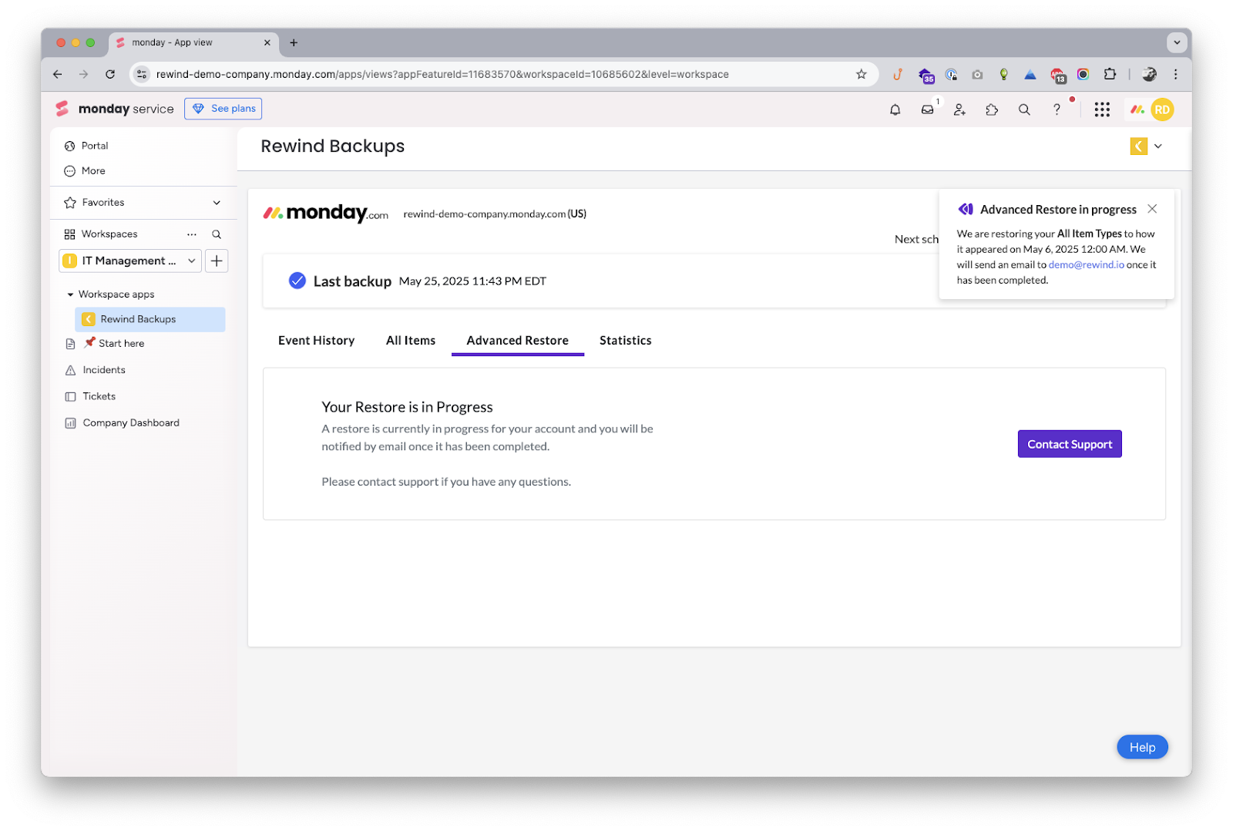This screenshot has width=1233, height=831.
Task: Open the apps marketplace puzzle icon
Action: click(x=992, y=109)
